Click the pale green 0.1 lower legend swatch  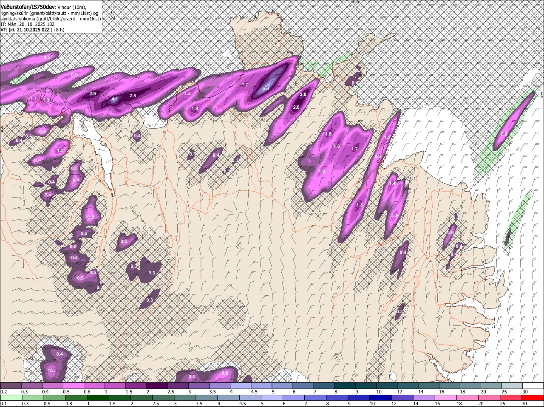coord(11,398)
